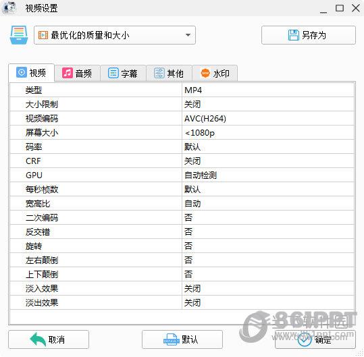
Task: Click the sliders icon on 其他 tab
Action: (159, 74)
